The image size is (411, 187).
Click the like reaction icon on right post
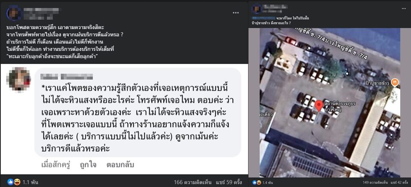[254, 182]
